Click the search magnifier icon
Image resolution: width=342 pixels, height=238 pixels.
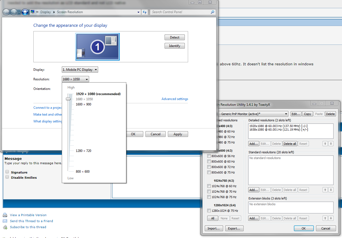(x=212, y=12)
